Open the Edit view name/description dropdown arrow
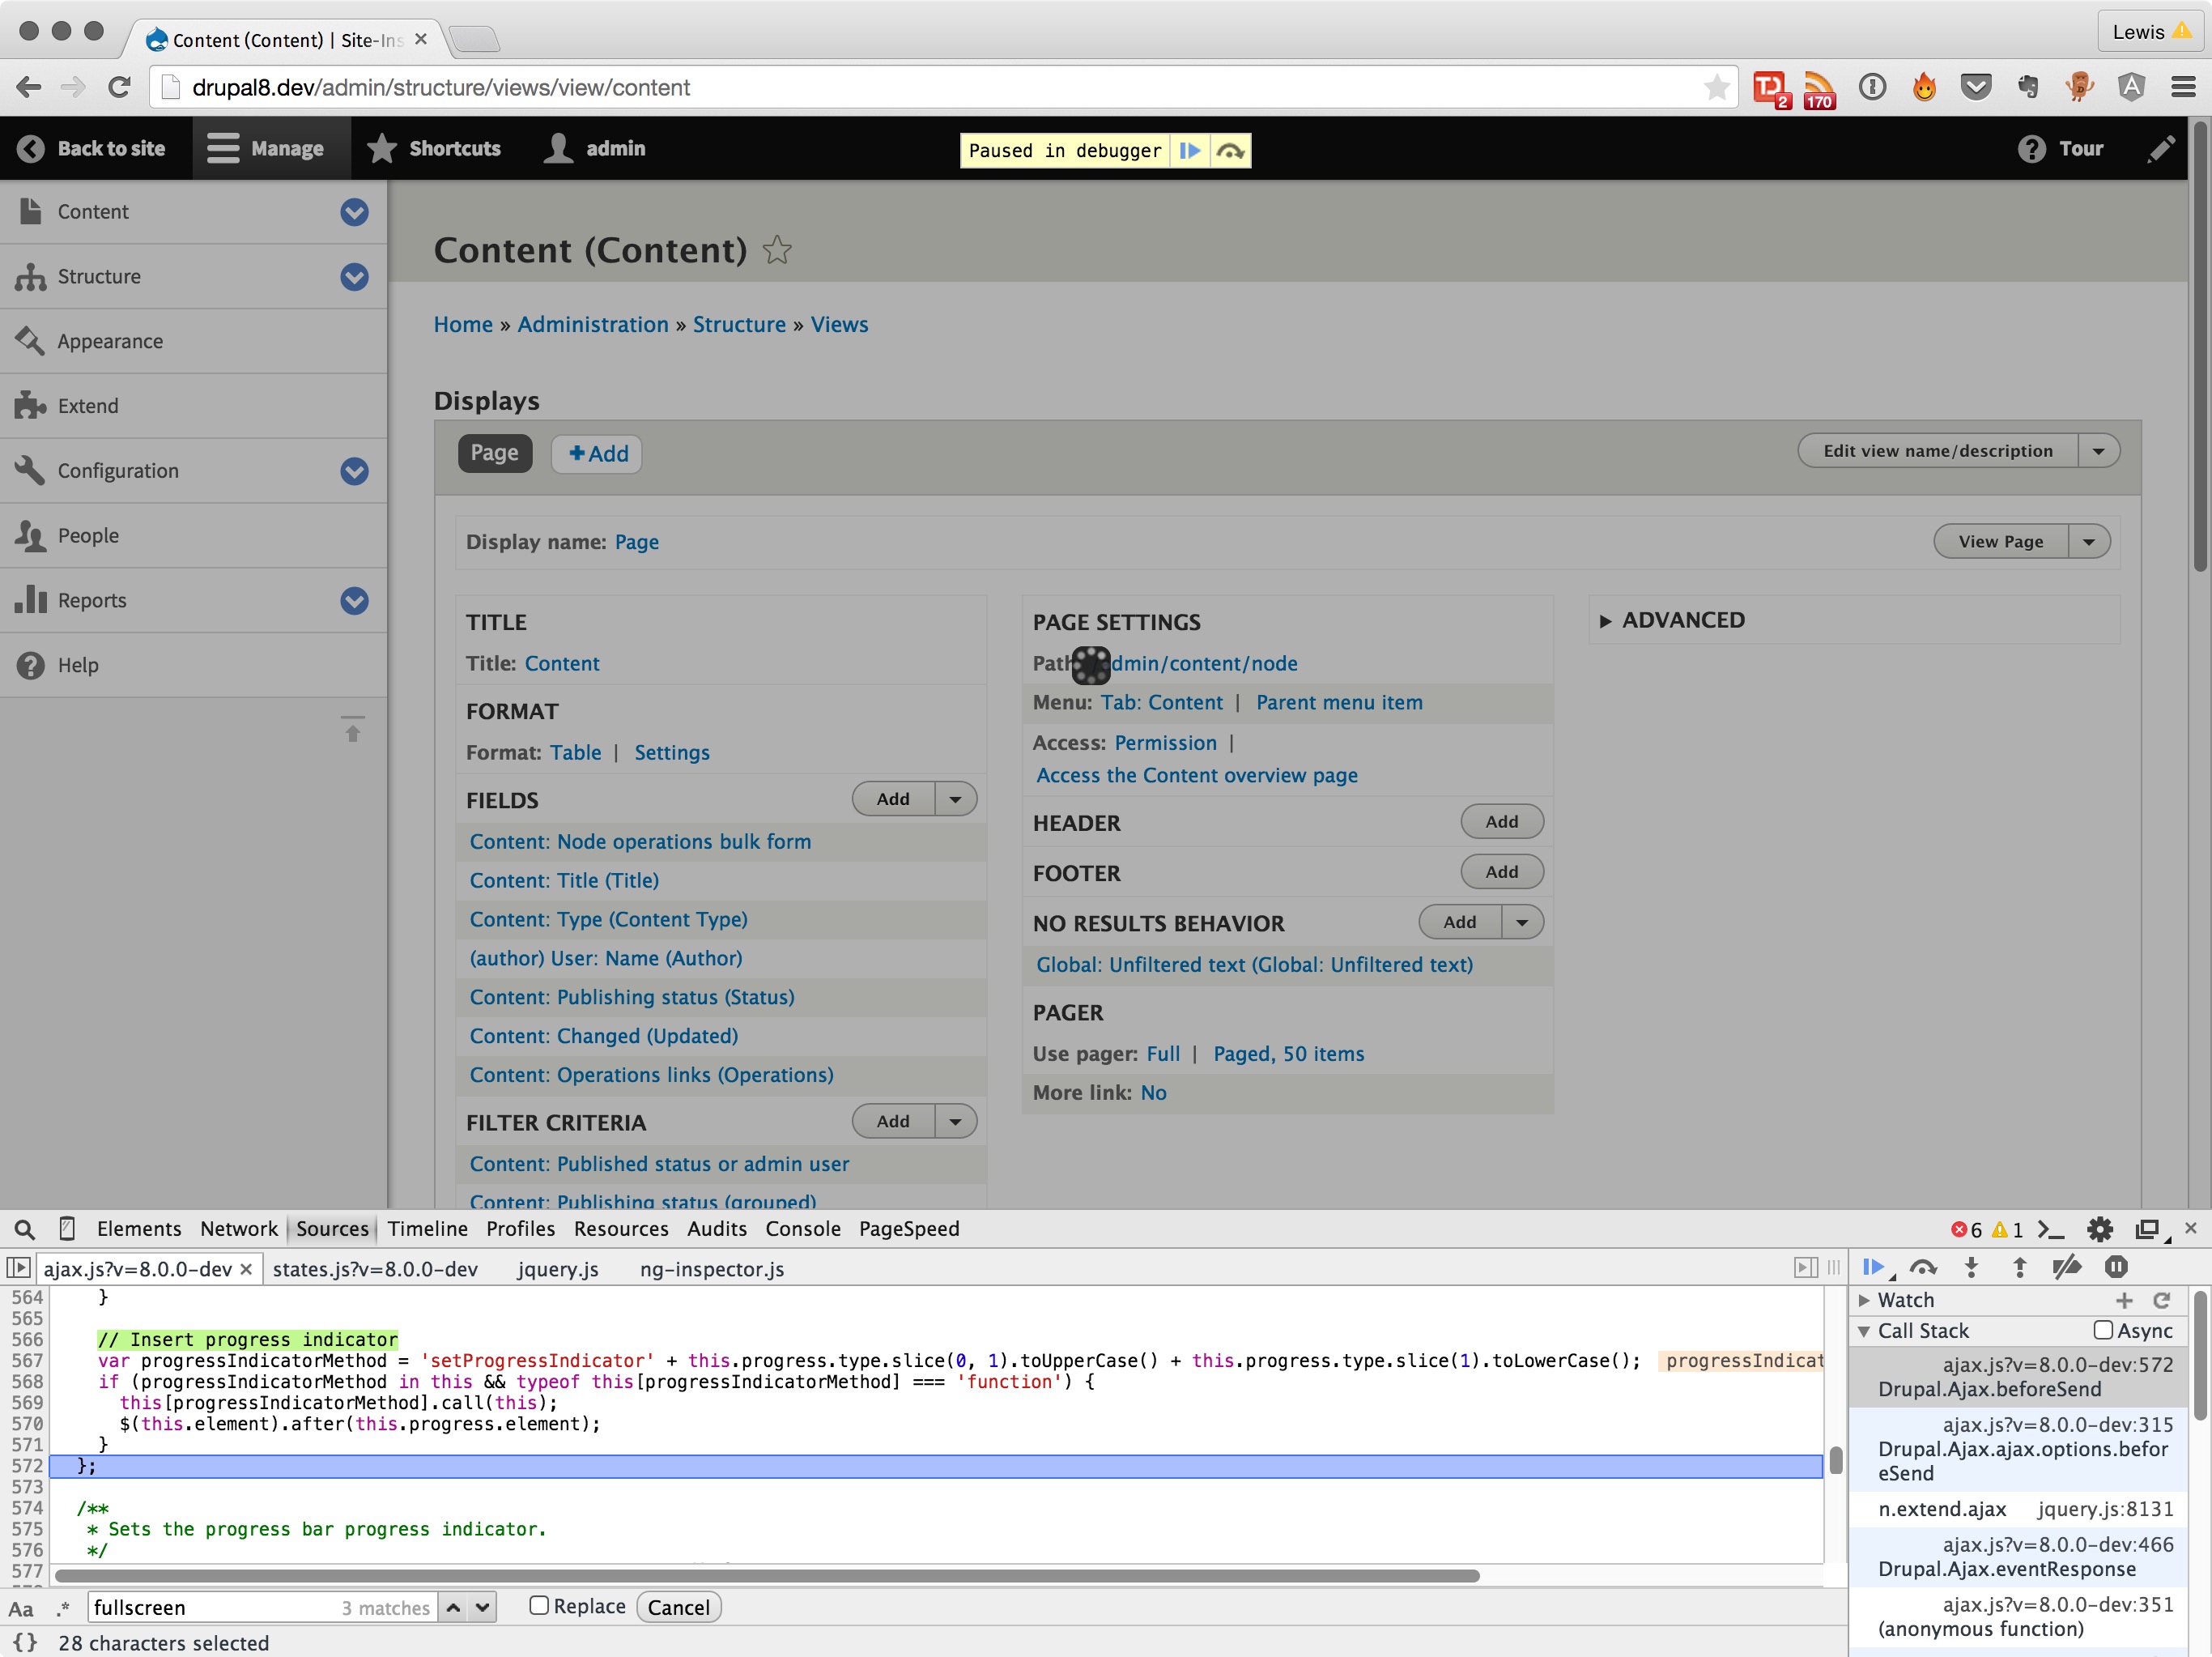 point(2099,451)
